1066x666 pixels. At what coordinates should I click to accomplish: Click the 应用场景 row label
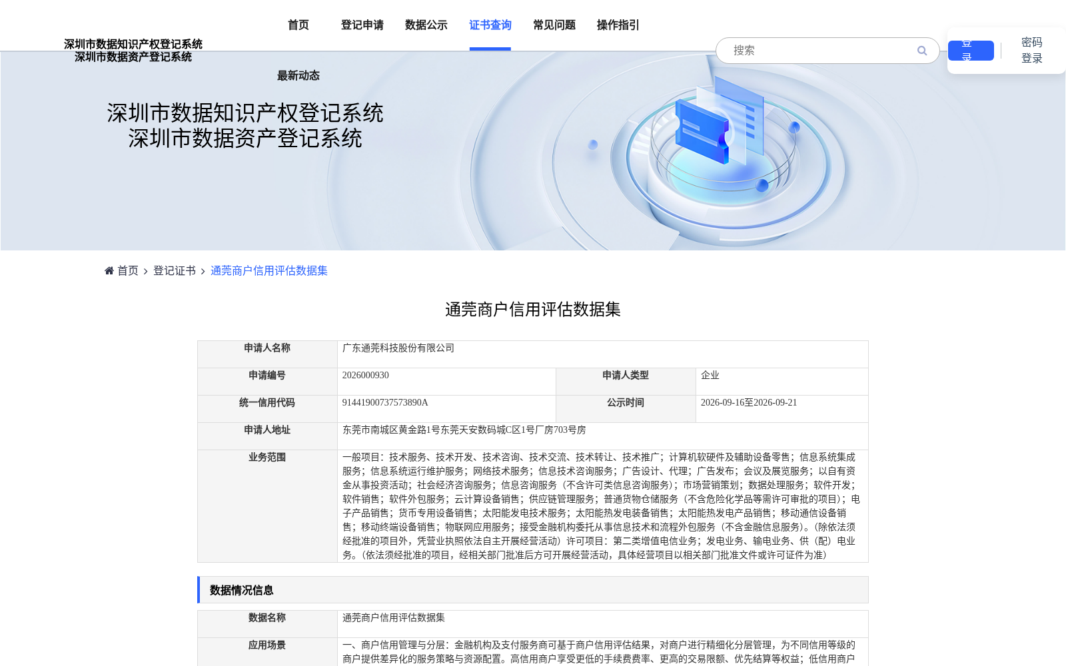coord(267,645)
